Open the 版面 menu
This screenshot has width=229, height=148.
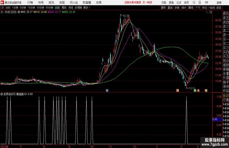(171, 2)
